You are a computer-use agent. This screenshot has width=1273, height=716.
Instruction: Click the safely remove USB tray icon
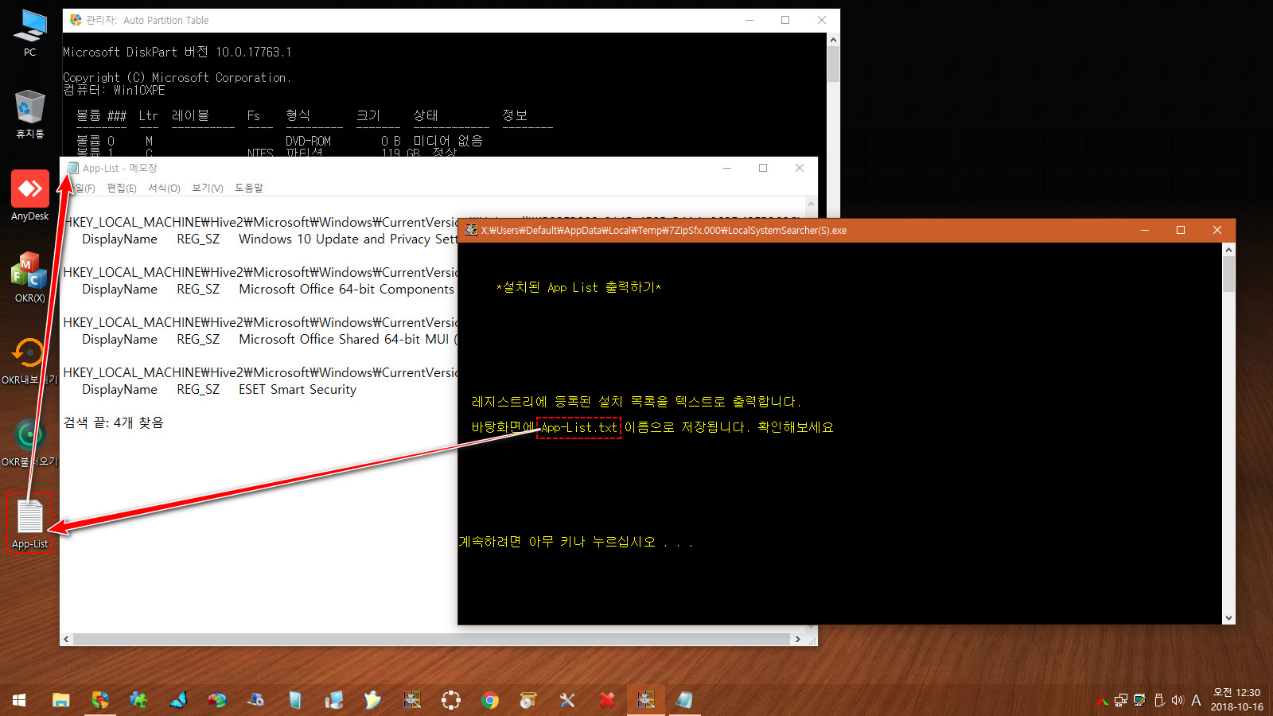tap(1159, 700)
